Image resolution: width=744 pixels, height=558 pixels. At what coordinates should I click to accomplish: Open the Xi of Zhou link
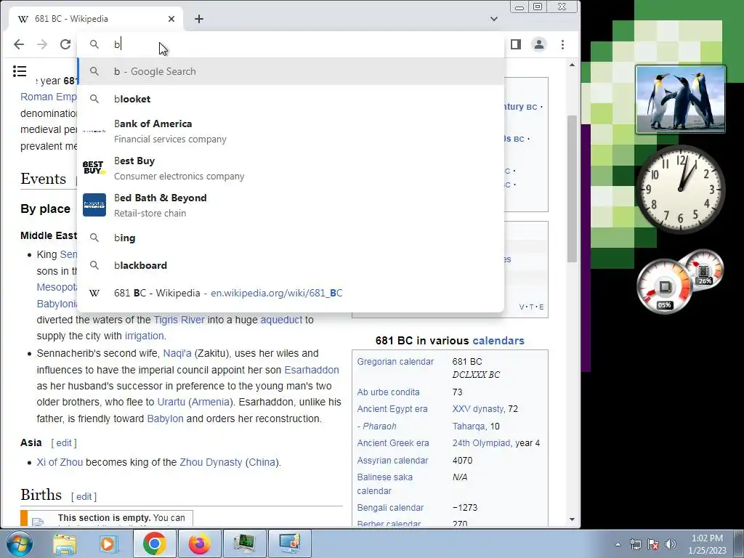pyautogui.click(x=60, y=462)
